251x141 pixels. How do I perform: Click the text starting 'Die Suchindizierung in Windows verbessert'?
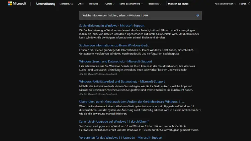point(139,34)
